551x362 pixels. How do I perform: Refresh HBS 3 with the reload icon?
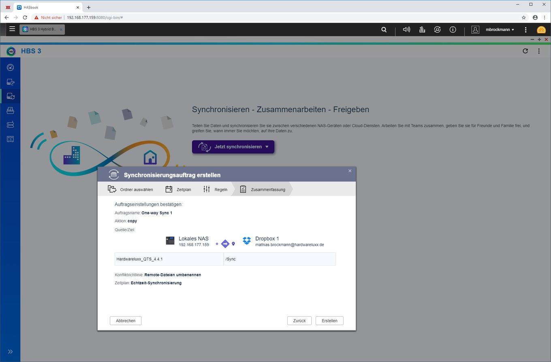point(525,51)
